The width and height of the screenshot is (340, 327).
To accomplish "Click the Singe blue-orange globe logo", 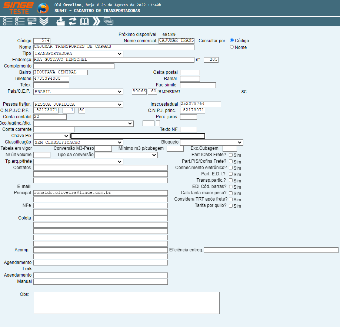I will pyautogui.click(x=43, y=8).
